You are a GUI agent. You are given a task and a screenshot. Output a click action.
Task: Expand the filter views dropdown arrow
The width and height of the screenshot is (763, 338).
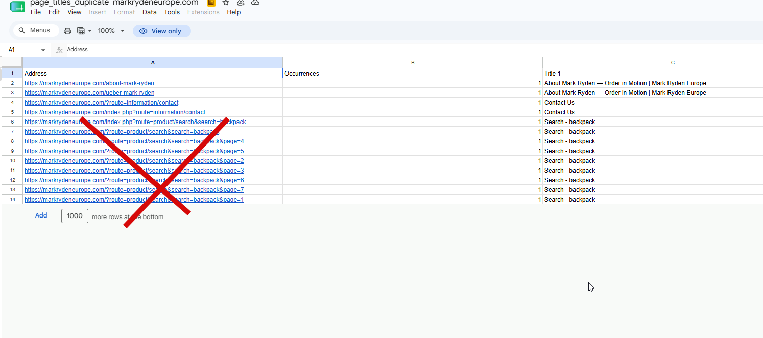[x=90, y=31]
